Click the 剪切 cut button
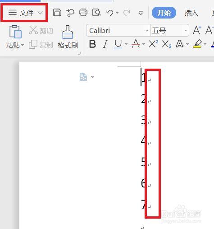Viewport: 214px width, 229px height. pyautogui.click(x=41, y=31)
